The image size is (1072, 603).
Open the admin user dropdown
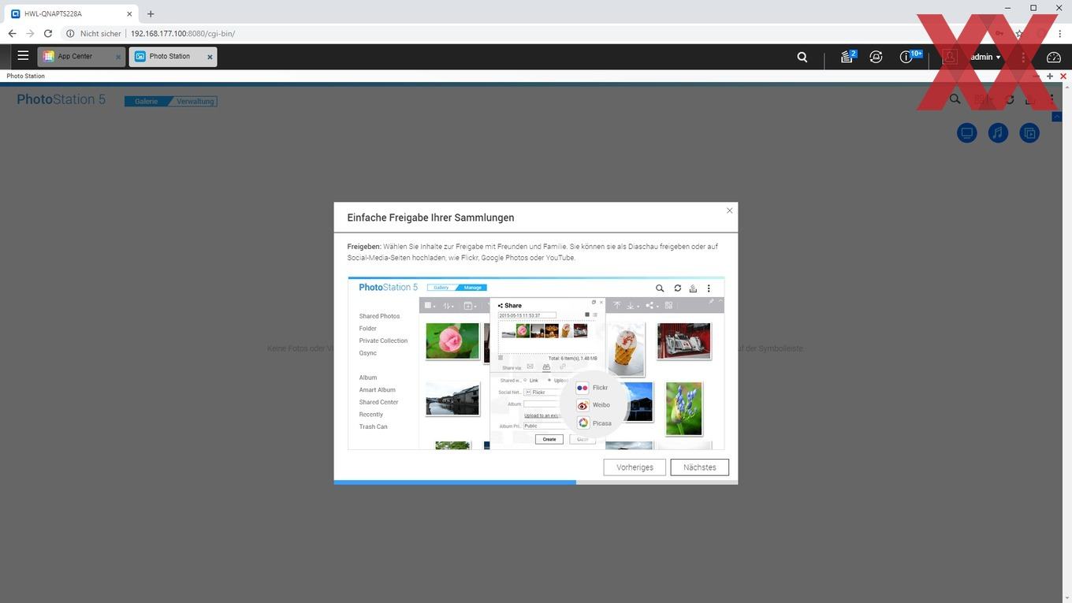pyautogui.click(x=985, y=57)
